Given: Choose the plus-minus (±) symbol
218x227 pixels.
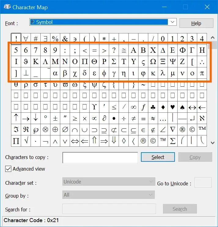Looking at the screenshot, I should pyautogui.click(x=55, y=118).
